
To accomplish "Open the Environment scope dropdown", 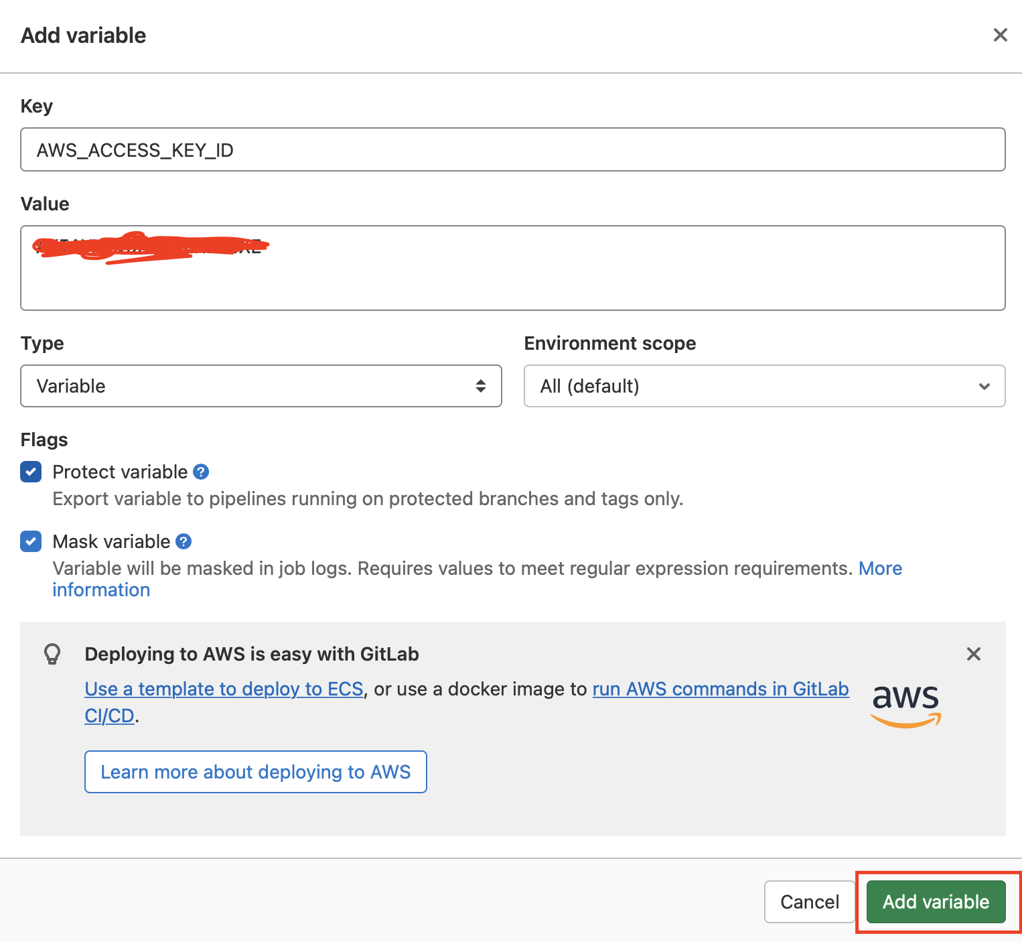I will click(764, 386).
